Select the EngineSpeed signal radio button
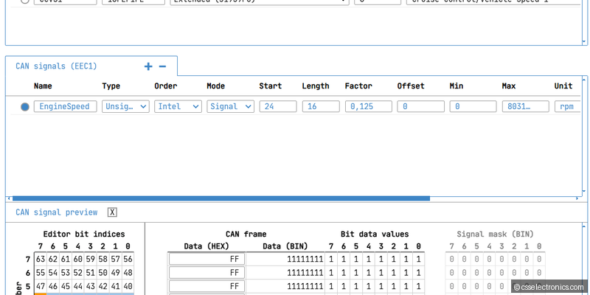This screenshot has height=295, width=590. tap(25, 107)
